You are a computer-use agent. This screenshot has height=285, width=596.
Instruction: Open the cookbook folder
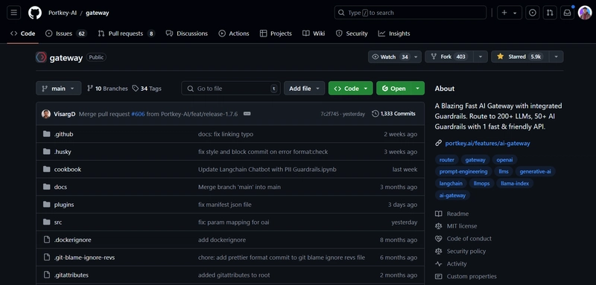tap(68, 169)
